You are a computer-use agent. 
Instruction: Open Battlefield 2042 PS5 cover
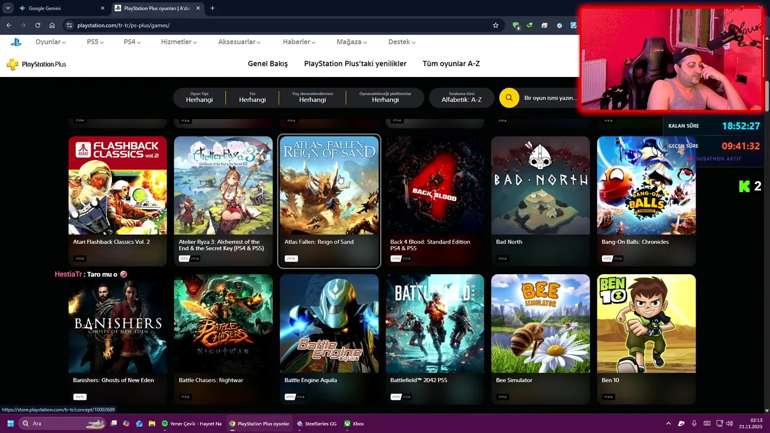tap(435, 324)
